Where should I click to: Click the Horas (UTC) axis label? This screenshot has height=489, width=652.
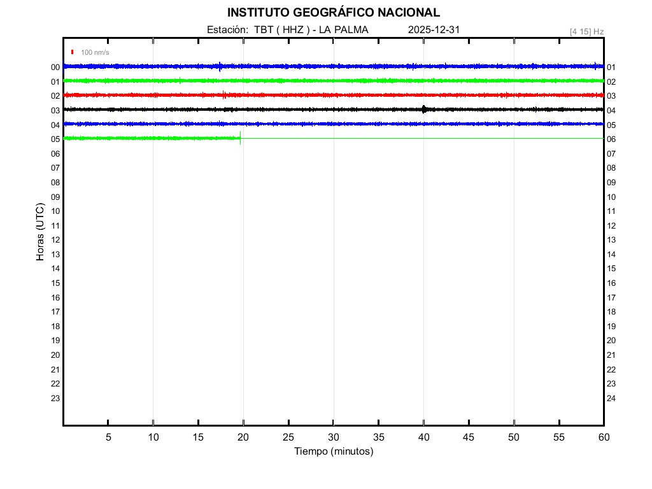coord(40,232)
